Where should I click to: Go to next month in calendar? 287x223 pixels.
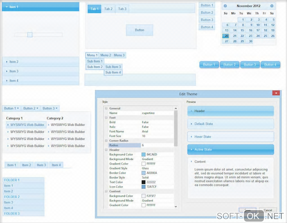[x=272, y=6]
